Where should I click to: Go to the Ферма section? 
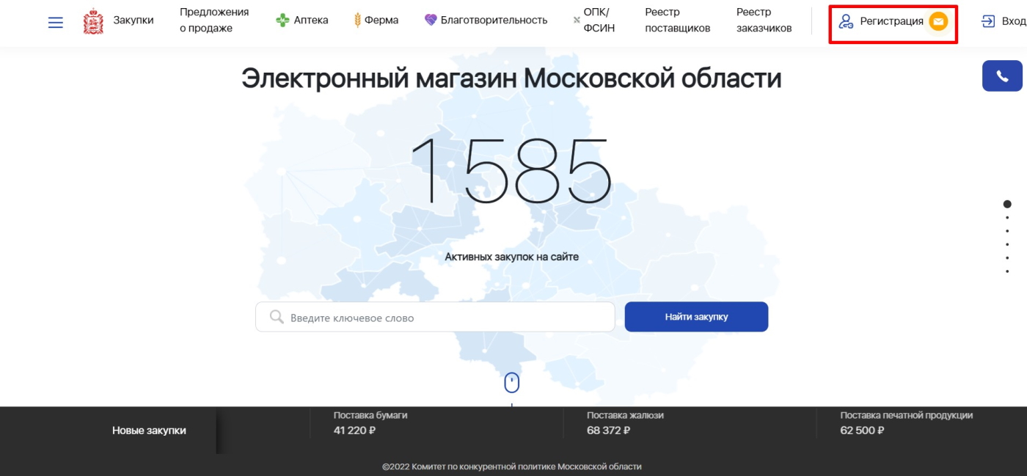[x=381, y=21]
